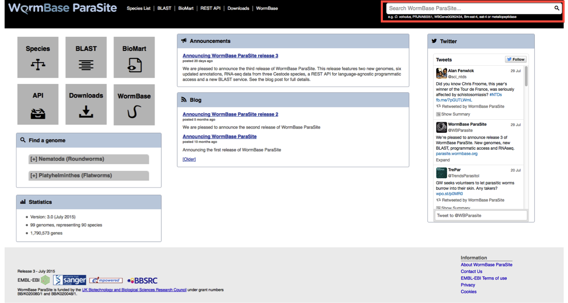Open the Downloads tile with arrow icon
The width and height of the screenshot is (568, 303).
(86, 105)
